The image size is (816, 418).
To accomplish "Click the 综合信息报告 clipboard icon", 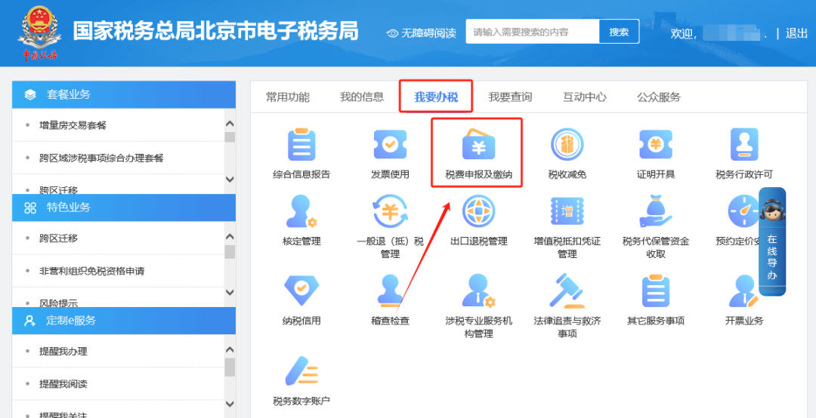I will pos(301,145).
